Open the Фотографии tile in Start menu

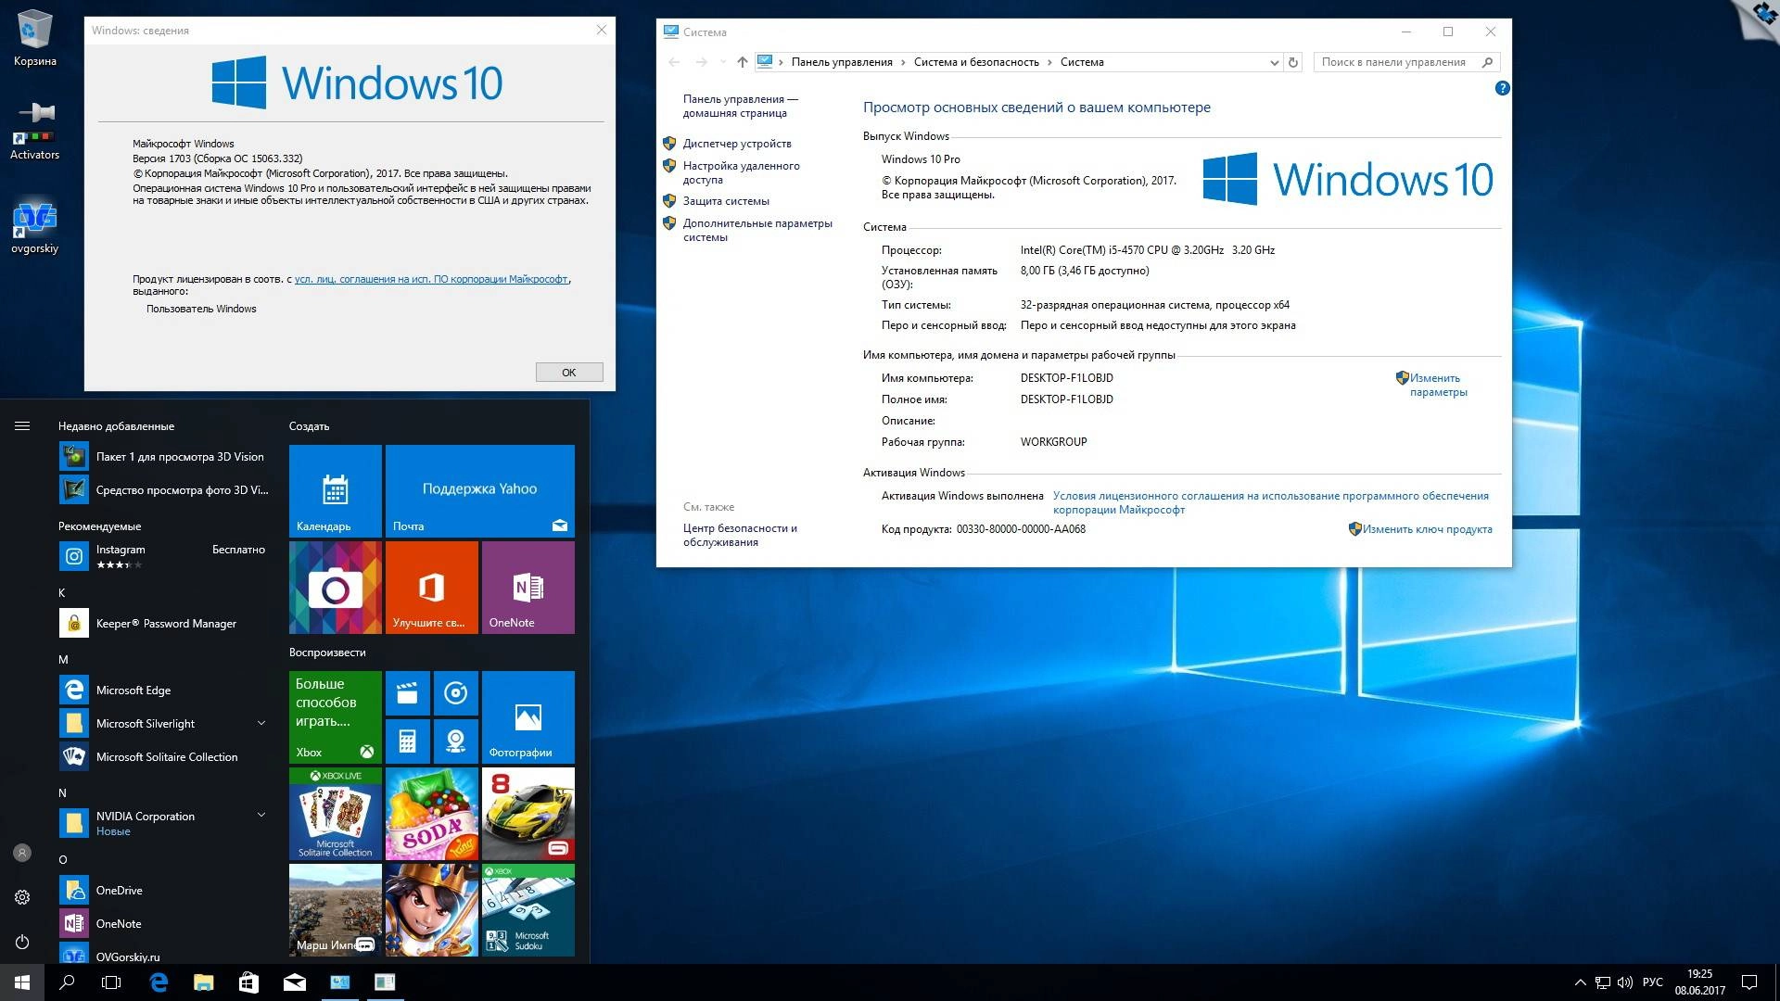(528, 716)
